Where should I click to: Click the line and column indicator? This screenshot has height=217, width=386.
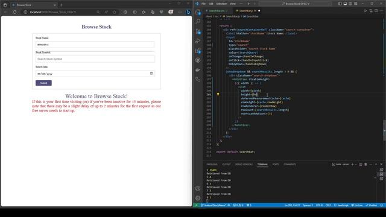tap(292, 205)
